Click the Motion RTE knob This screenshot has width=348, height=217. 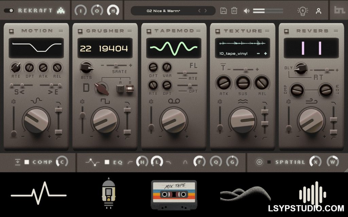16,67
